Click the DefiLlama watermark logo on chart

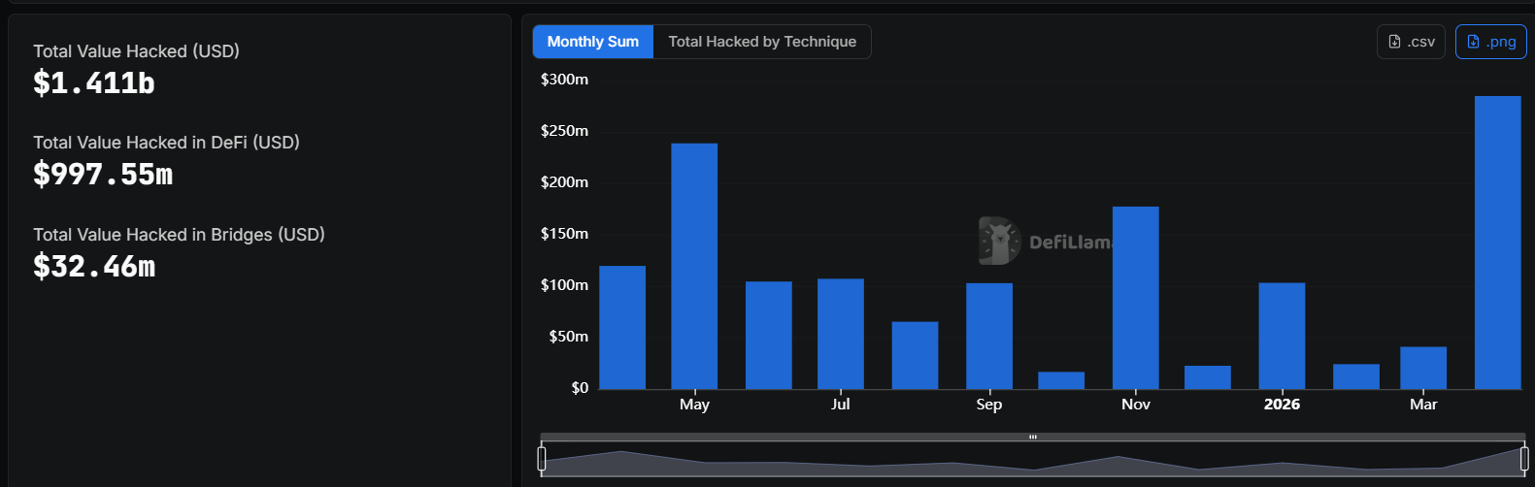[998, 241]
